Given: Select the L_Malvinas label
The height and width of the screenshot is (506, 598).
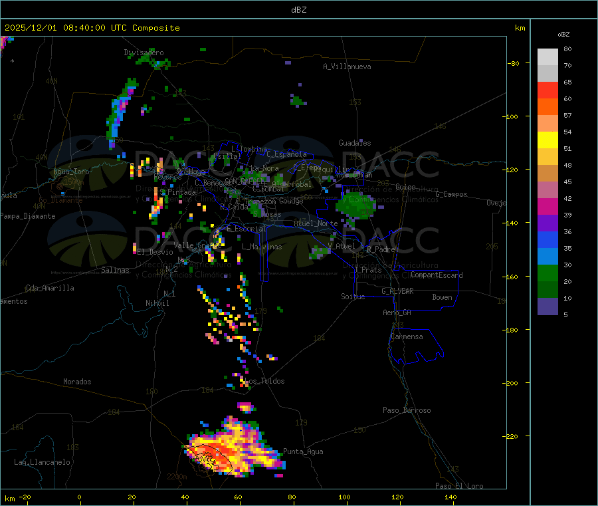Looking at the screenshot, I should 262,247.
